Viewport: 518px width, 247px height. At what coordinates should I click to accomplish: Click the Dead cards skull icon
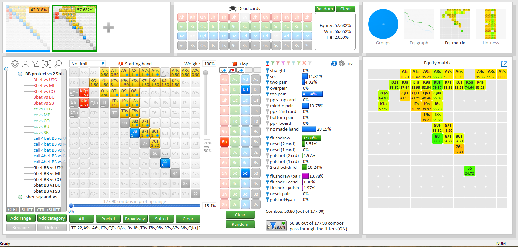pyautogui.click(x=233, y=8)
